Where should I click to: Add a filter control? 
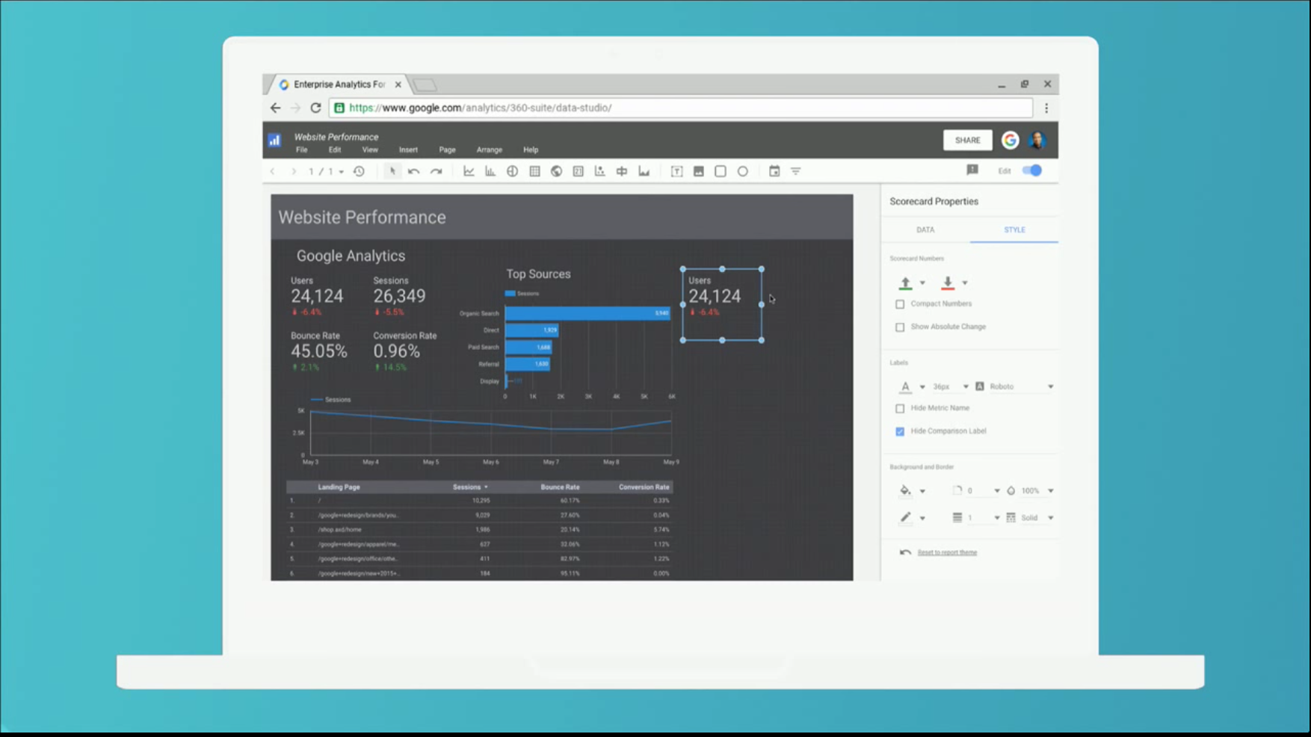pyautogui.click(x=796, y=171)
